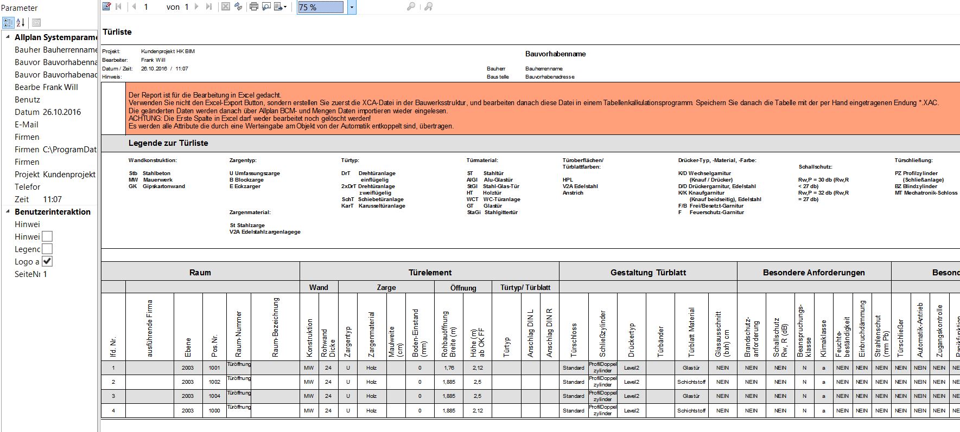The width and height of the screenshot is (960, 432).
Task: Switch parameters to categorized view
Action: pos(8,23)
